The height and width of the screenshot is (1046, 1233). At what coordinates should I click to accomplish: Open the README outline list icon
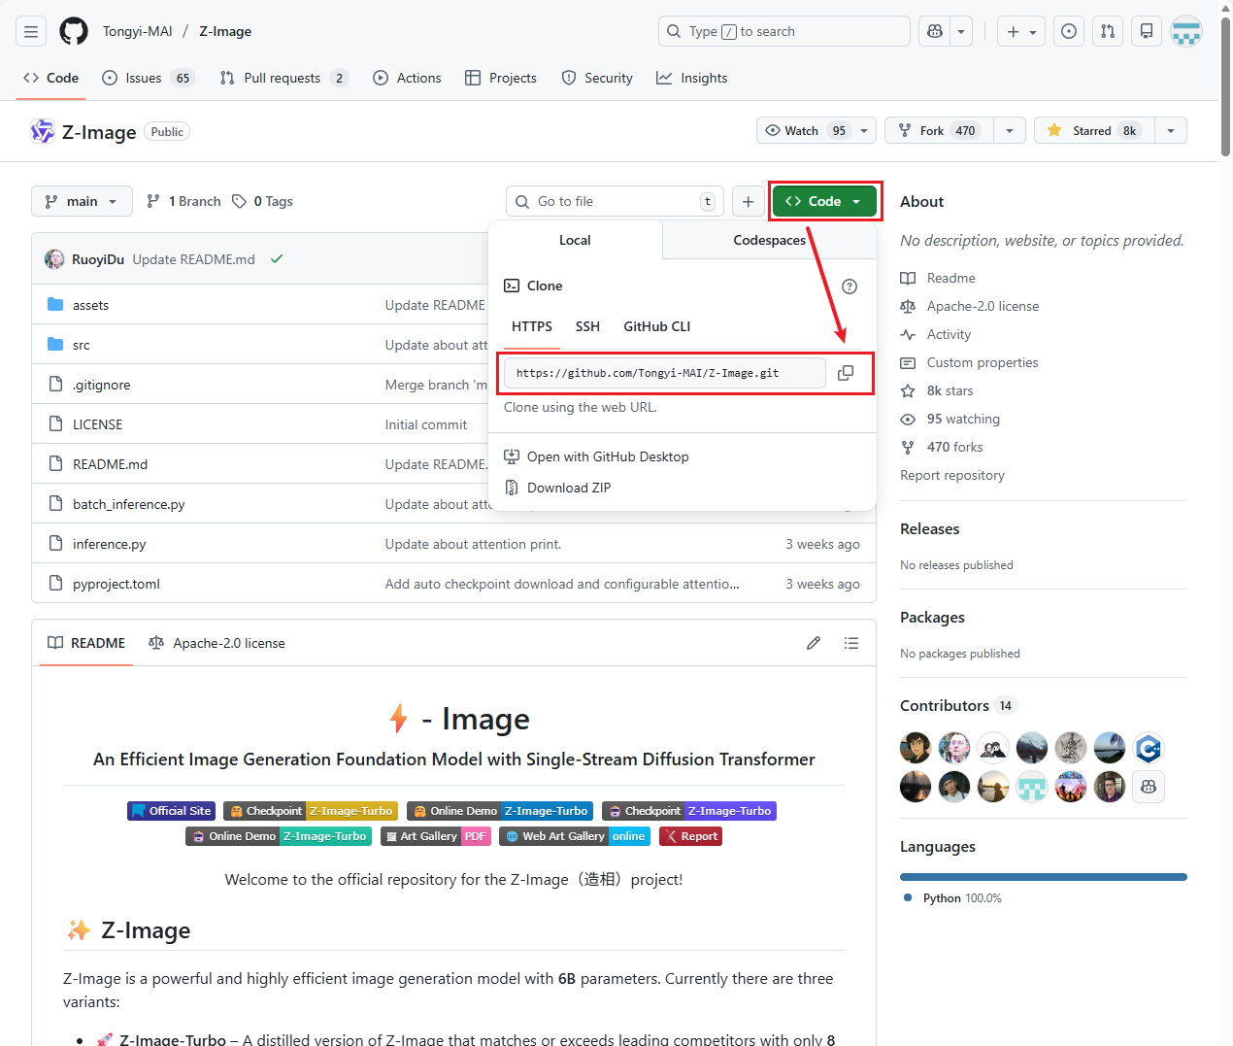851,643
